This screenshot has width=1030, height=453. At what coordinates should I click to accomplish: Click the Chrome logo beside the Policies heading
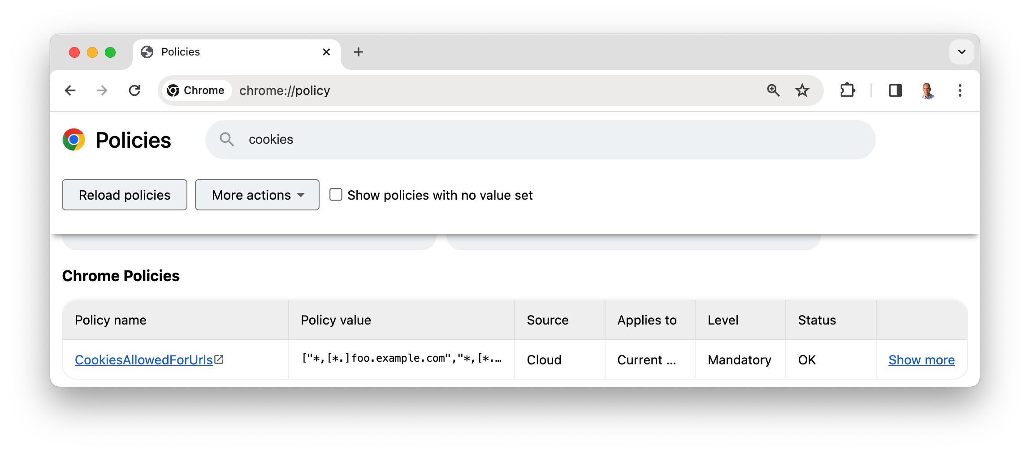coord(74,140)
